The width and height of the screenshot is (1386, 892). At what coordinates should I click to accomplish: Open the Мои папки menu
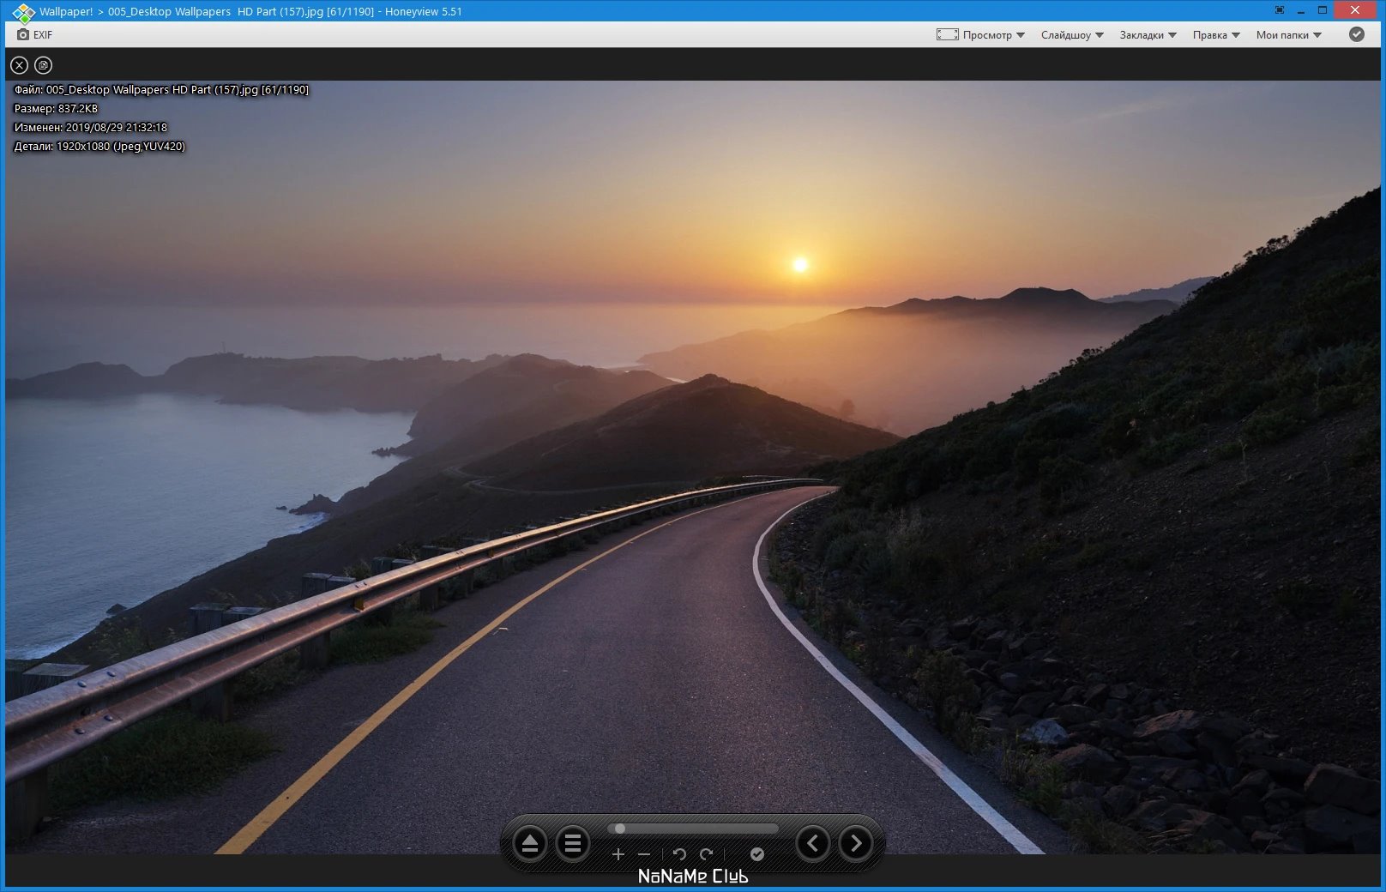pyautogui.click(x=1289, y=35)
